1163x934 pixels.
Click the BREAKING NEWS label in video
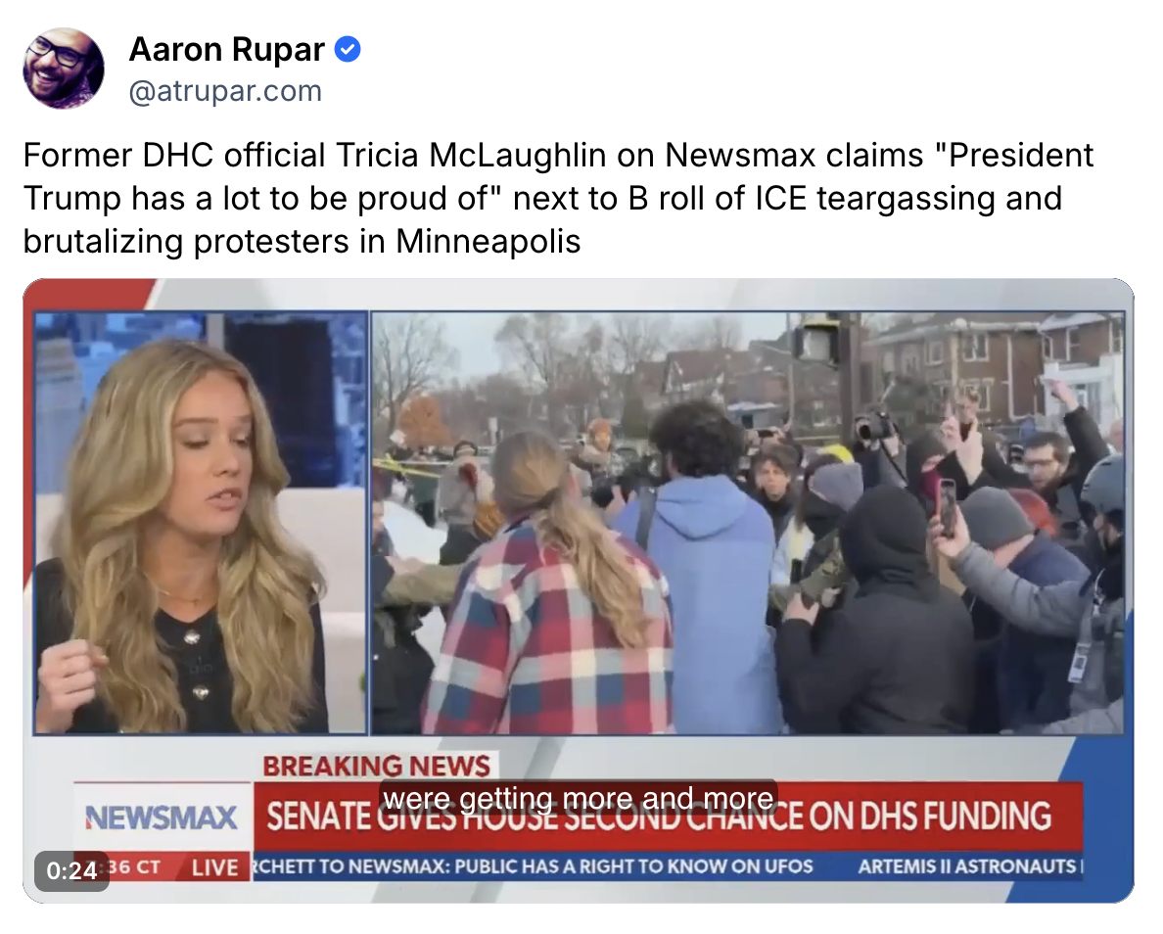pyautogui.click(x=377, y=766)
